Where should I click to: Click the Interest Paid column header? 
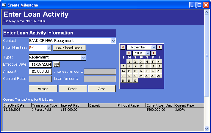[x=74, y=105]
